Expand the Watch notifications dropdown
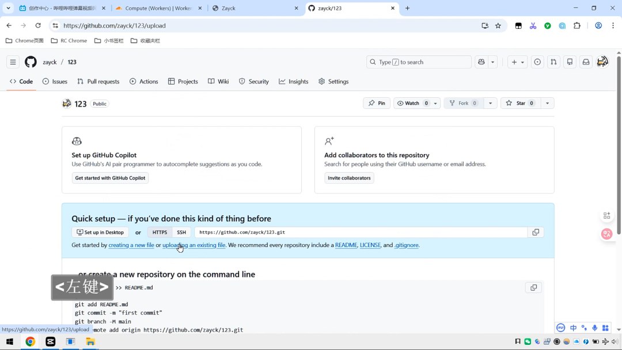Viewport: 622px width, 350px height. [435, 103]
